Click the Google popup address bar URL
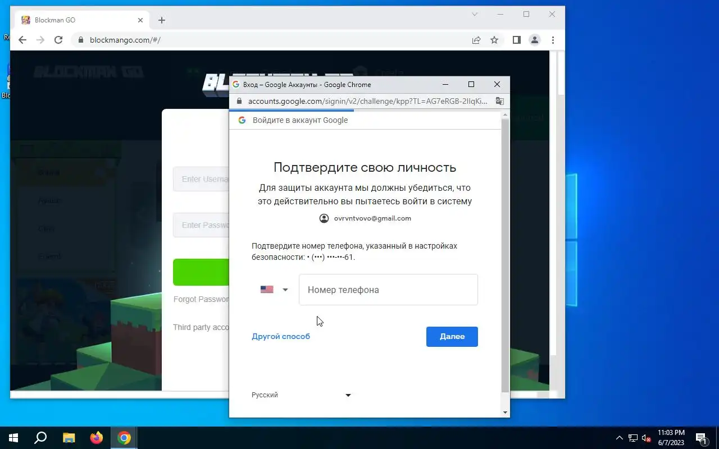The image size is (719, 449). [x=368, y=101]
